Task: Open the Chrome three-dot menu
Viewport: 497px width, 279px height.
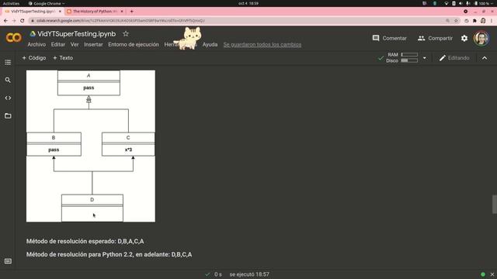Action: click(x=492, y=21)
